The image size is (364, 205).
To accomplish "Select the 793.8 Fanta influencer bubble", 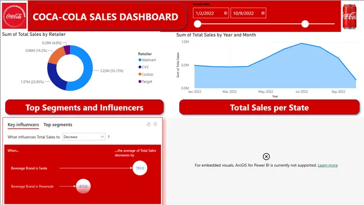I will (140, 168).
